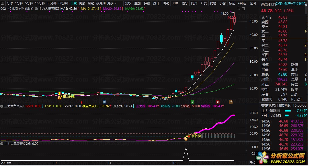The image size is (309, 166).
Task: Click the 16.08 low price annotation
Action: [164, 99]
